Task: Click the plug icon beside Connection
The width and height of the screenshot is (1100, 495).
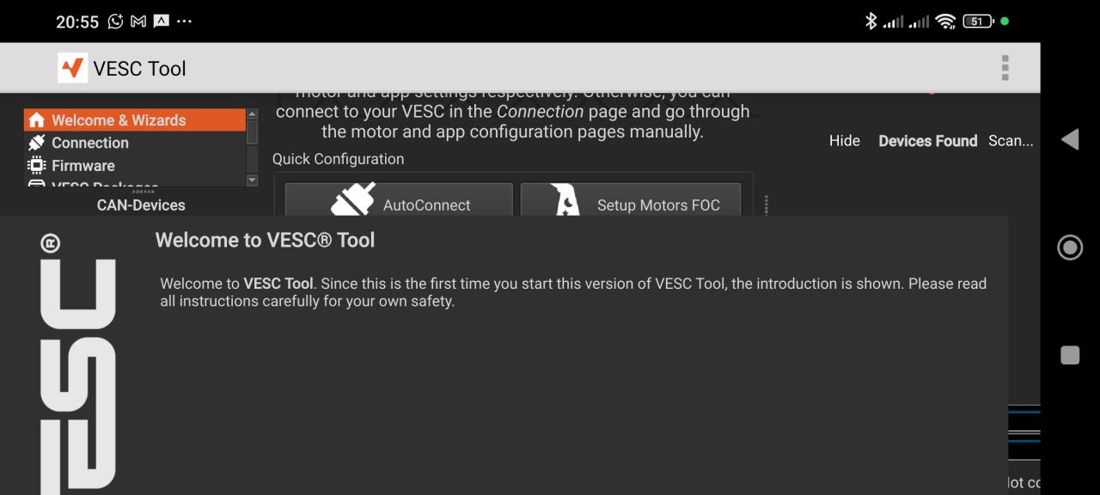Action: (36, 143)
